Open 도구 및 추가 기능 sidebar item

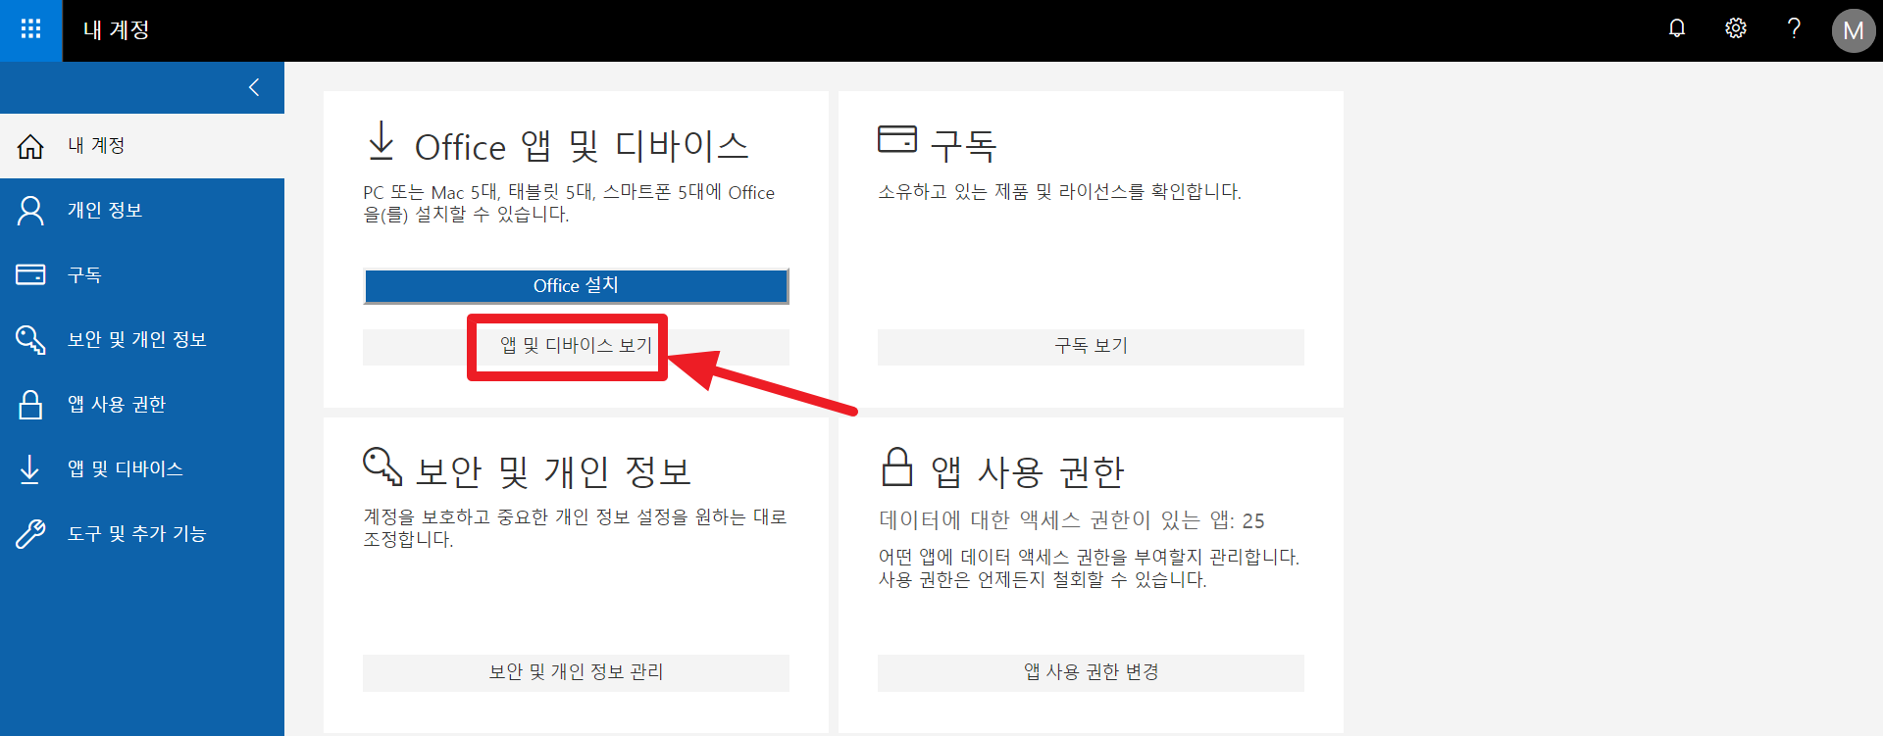(142, 534)
